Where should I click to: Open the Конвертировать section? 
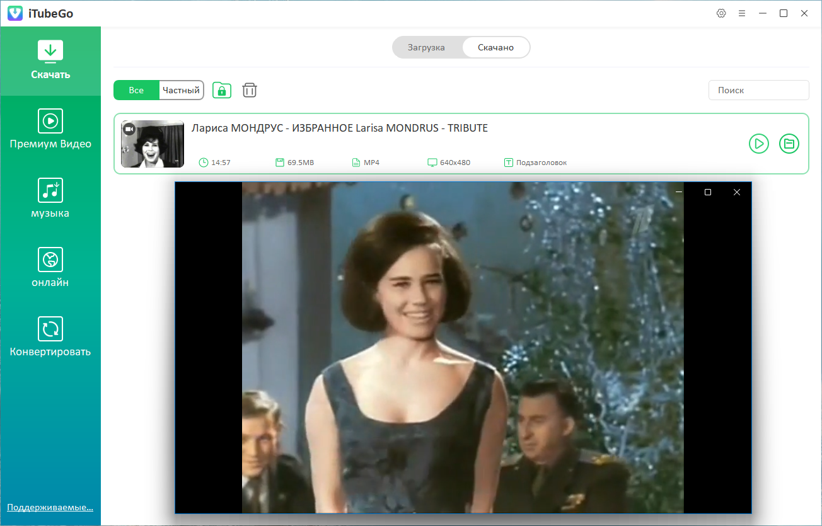pyautogui.click(x=50, y=337)
